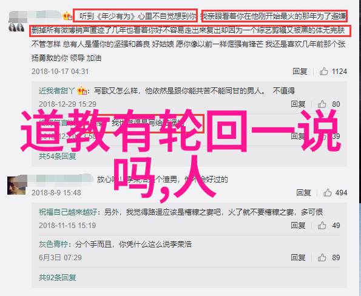Screen dimensions: 361x296
Task: Open 灰色青柠 user profile link
Action: point(53,244)
